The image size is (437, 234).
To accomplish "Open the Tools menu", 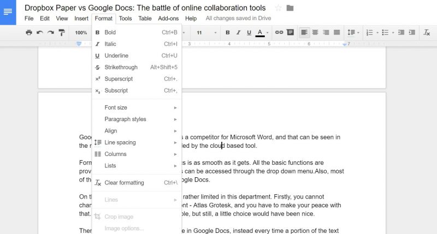I will pyautogui.click(x=126, y=19).
